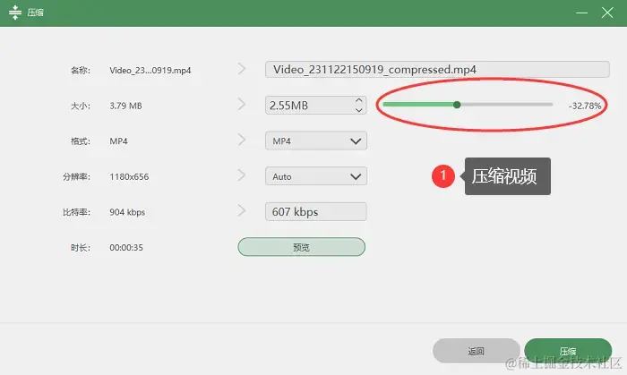This screenshot has height=375, width=627.
Task: Click duration value 00:00:35
Action: click(126, 248)
